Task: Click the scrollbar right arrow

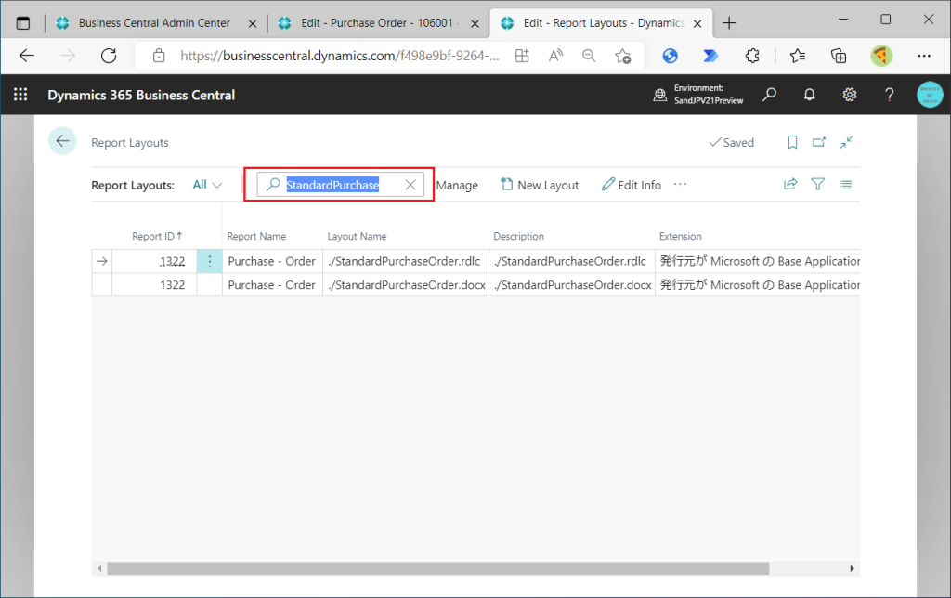Action: pos(852,568)
